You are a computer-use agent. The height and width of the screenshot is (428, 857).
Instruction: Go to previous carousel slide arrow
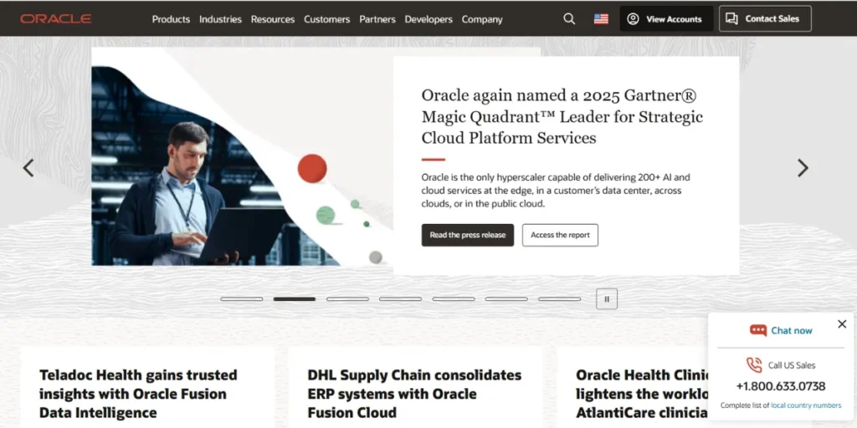point(28,167)
